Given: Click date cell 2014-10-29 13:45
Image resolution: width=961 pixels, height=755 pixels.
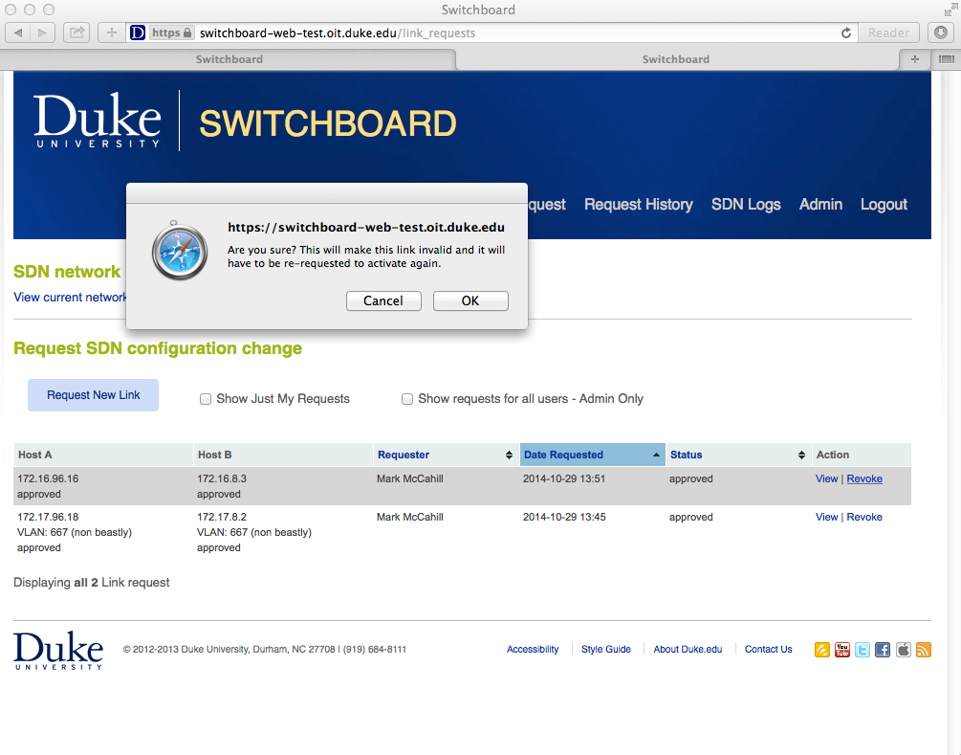Looking at the screenshot, I should coord(564,517).
